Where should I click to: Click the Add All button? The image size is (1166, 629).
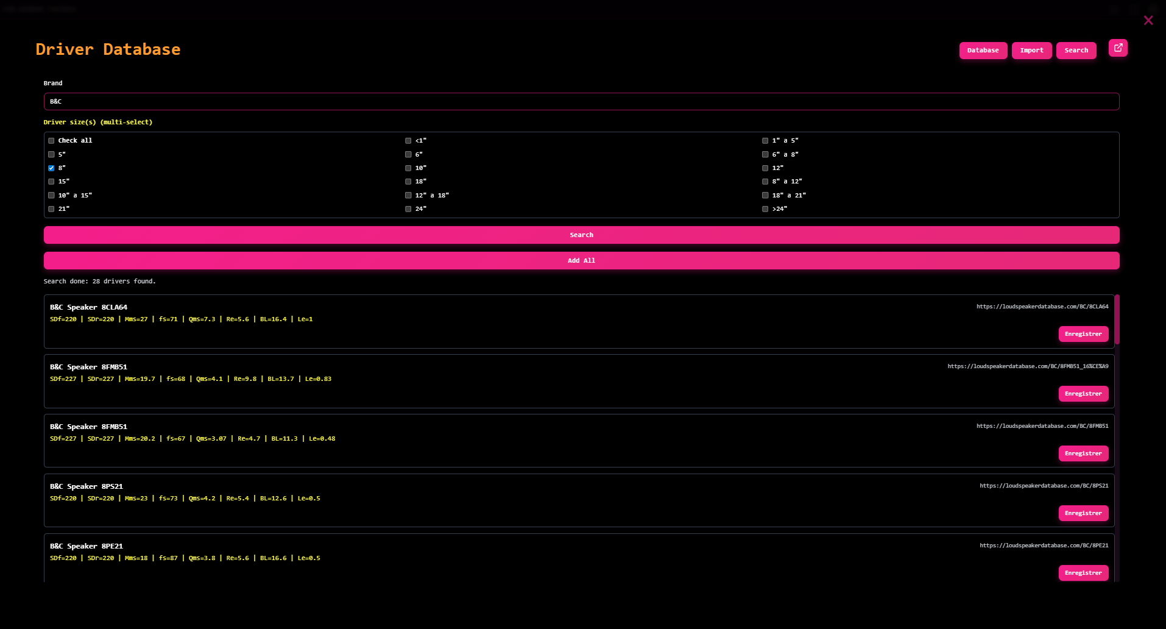click(x=581, y=261)
